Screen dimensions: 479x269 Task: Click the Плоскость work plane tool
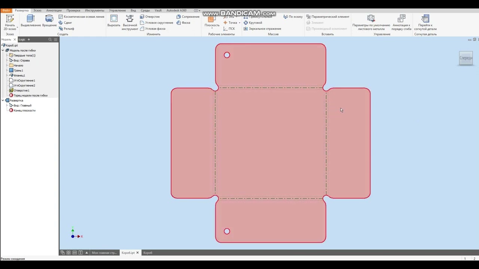click(x=212, y=21)
